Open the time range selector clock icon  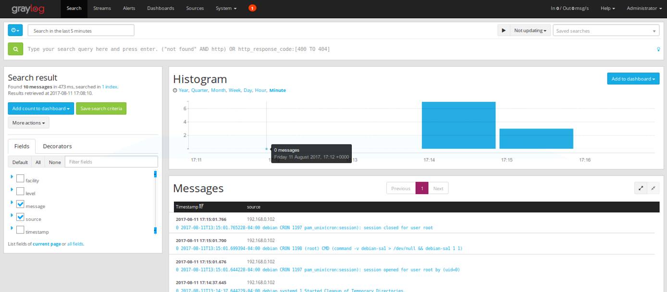tap(15, 30)
